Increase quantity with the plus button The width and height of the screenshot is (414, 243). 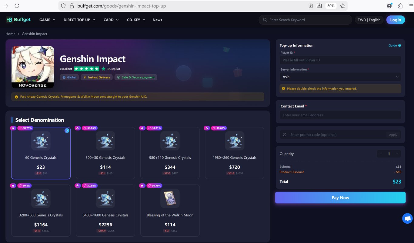(397, 154)
